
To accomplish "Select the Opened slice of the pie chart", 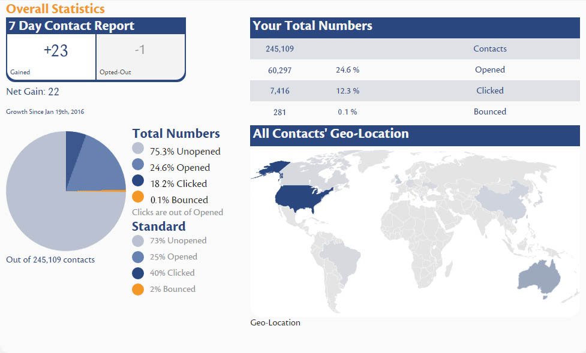I will [x=99, y=168].
